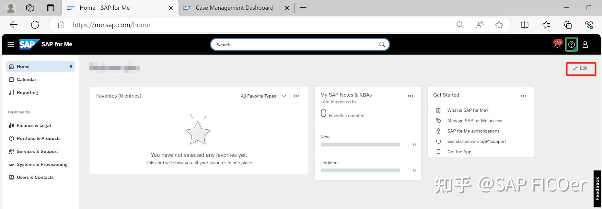Go to the Services & Support dashboard

pos(37,151)
